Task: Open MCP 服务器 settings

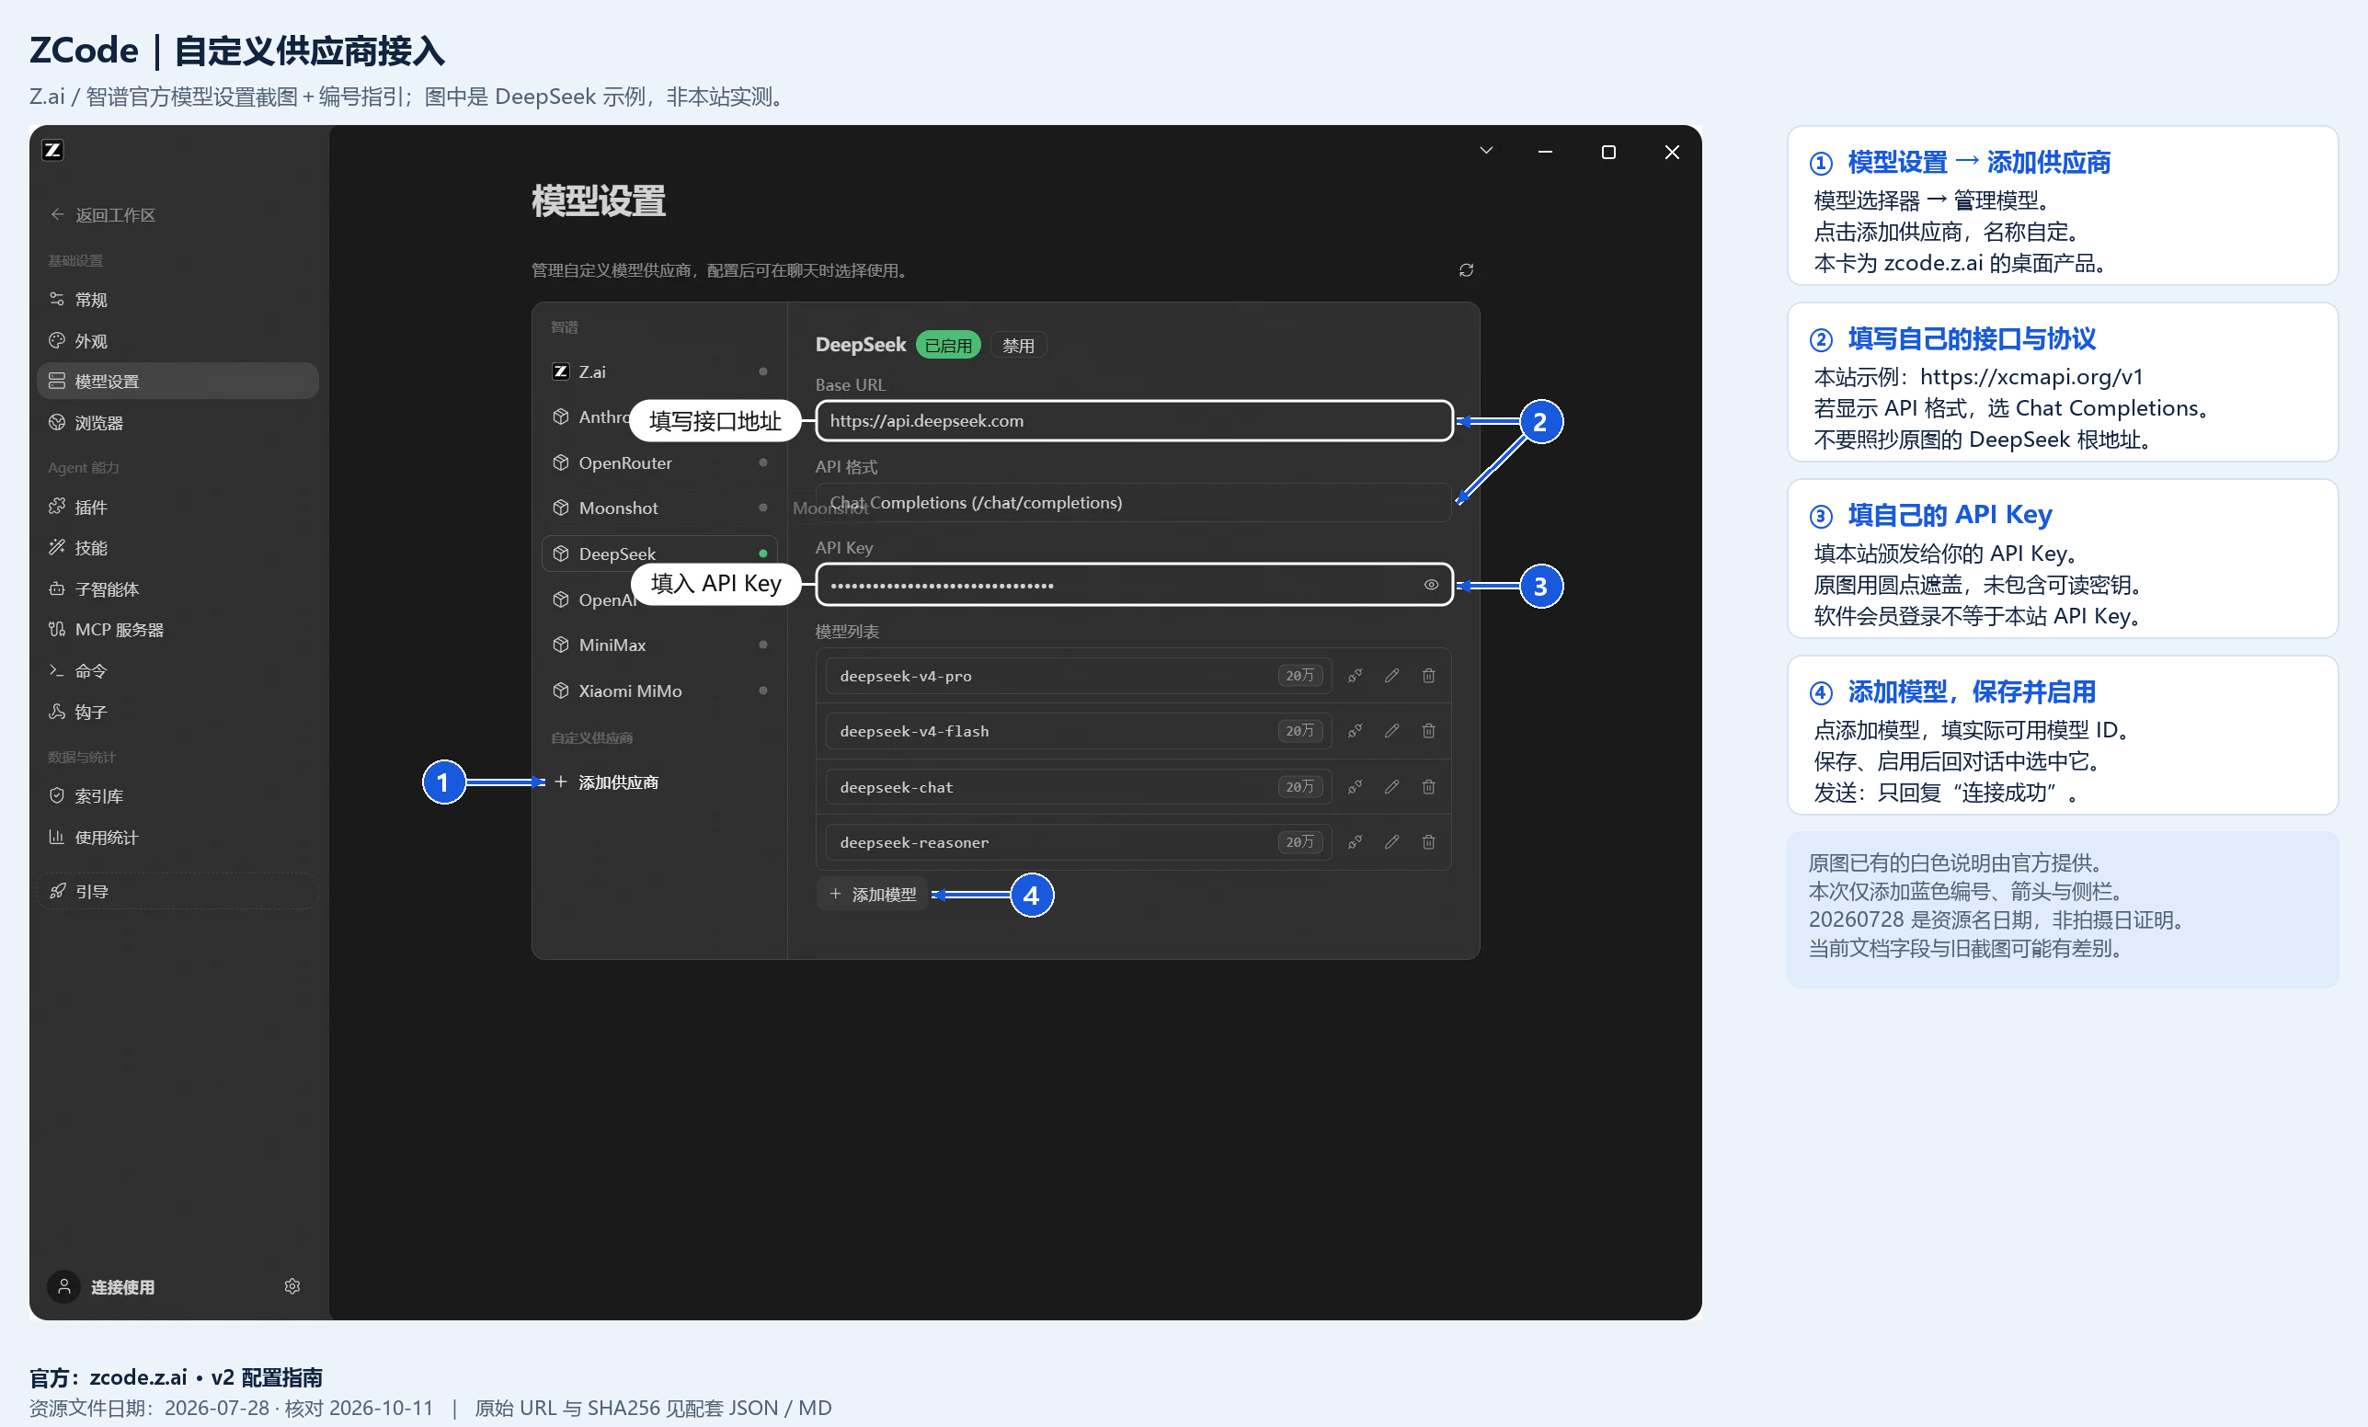Action: (177, 630)
